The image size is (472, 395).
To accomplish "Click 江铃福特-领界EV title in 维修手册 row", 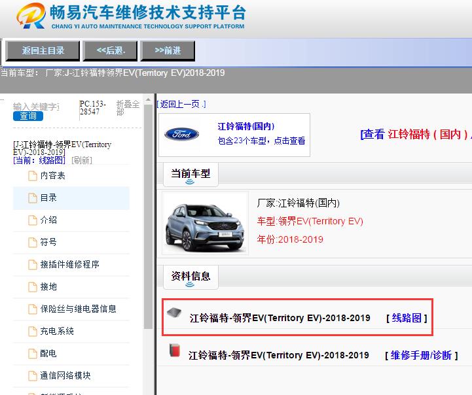I will (279, 355).
